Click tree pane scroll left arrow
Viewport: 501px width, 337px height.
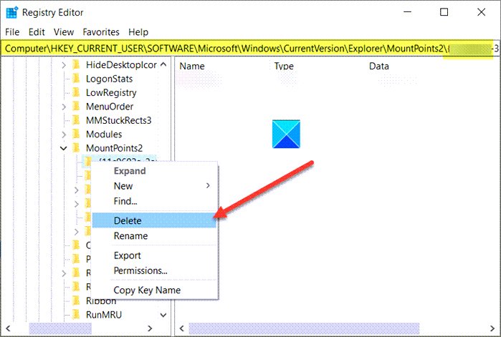[8, 328]
